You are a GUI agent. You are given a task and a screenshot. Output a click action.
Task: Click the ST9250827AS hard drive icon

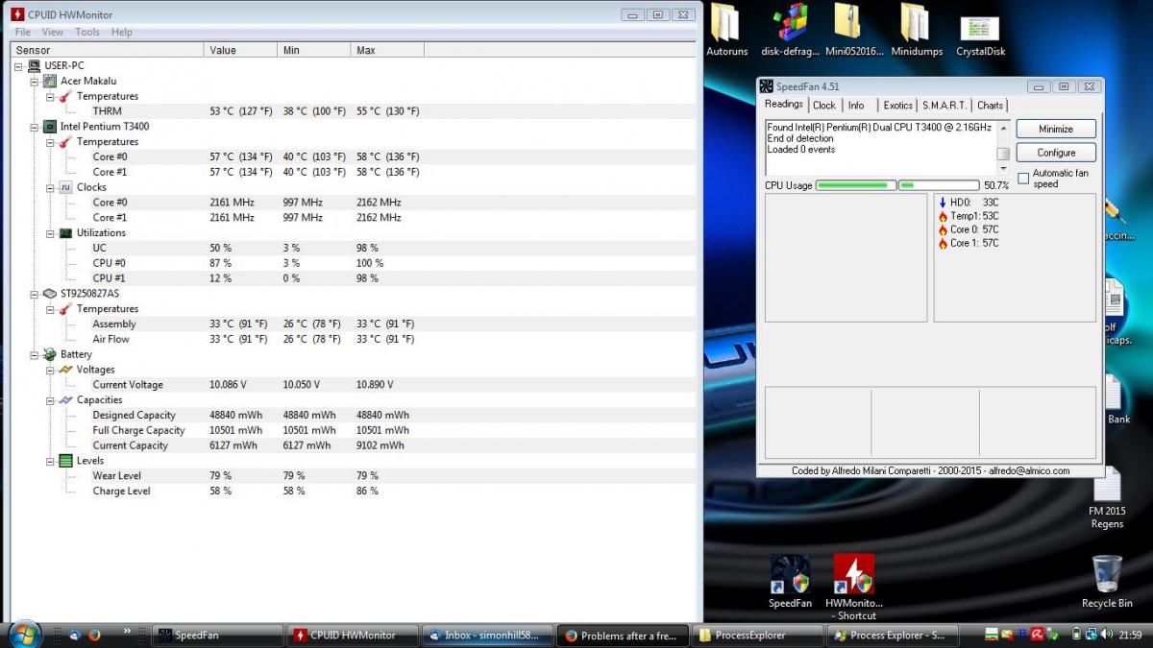coord(50,293)
